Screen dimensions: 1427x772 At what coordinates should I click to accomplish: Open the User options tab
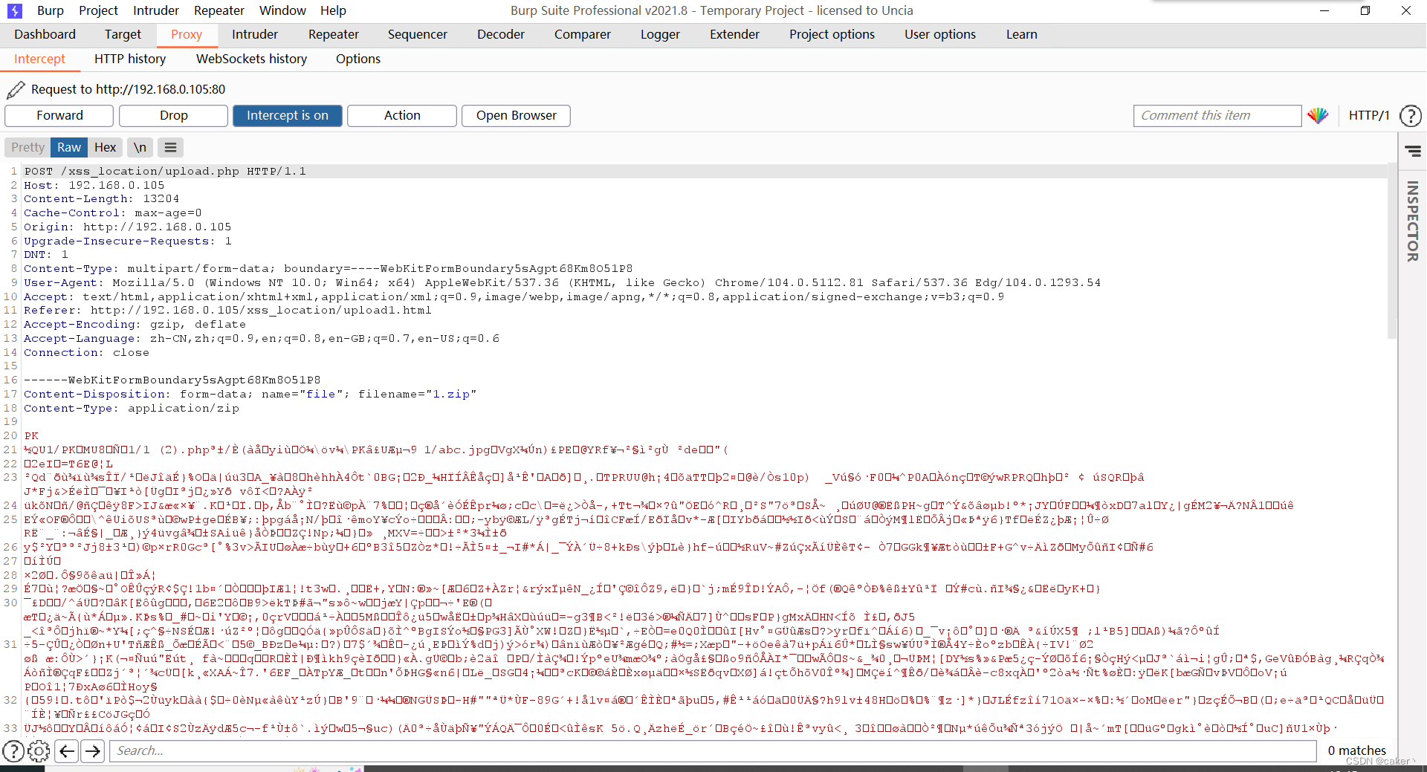point(940,34)
